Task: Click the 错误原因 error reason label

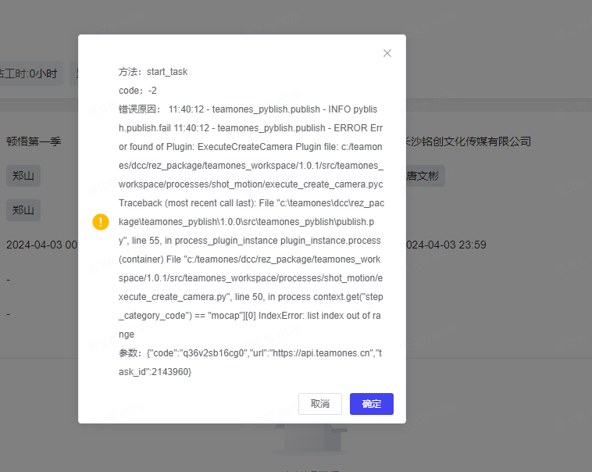Action: coord(139,109)
